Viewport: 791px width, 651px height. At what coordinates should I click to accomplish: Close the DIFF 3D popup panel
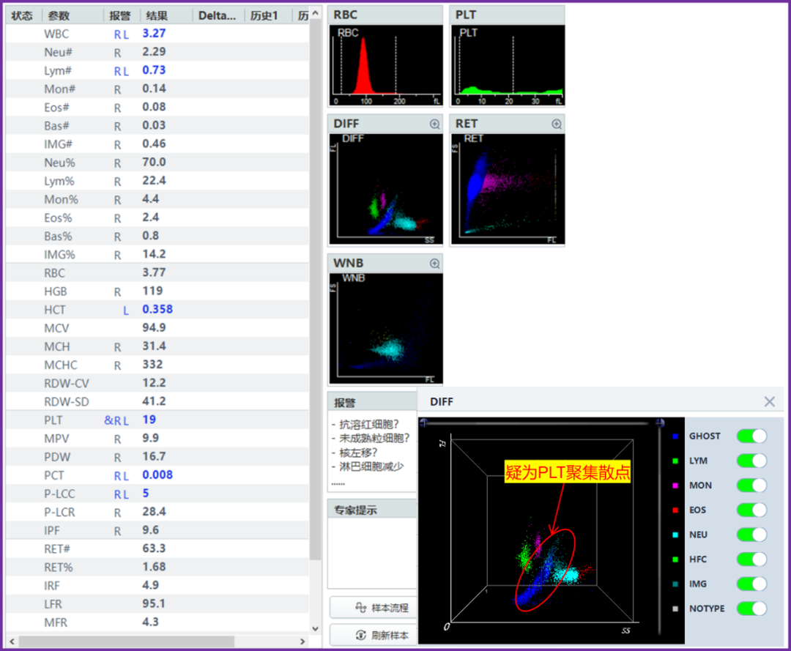click(x=769, y=401)
